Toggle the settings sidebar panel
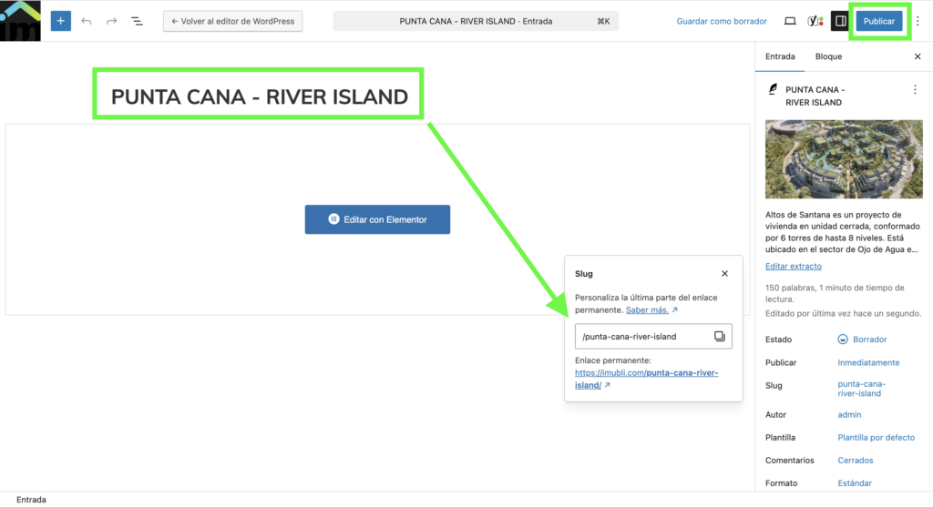 [841, 21]
